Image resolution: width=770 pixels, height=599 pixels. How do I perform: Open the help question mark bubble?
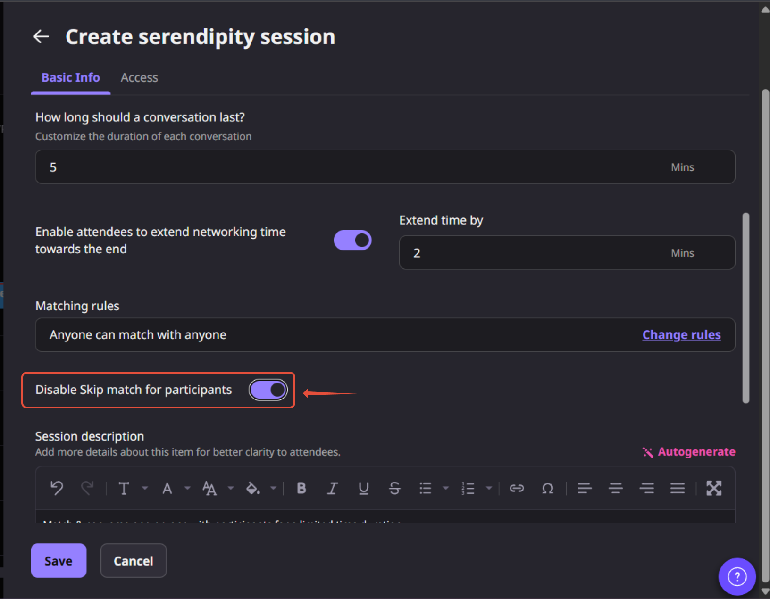tap(737, 576)
